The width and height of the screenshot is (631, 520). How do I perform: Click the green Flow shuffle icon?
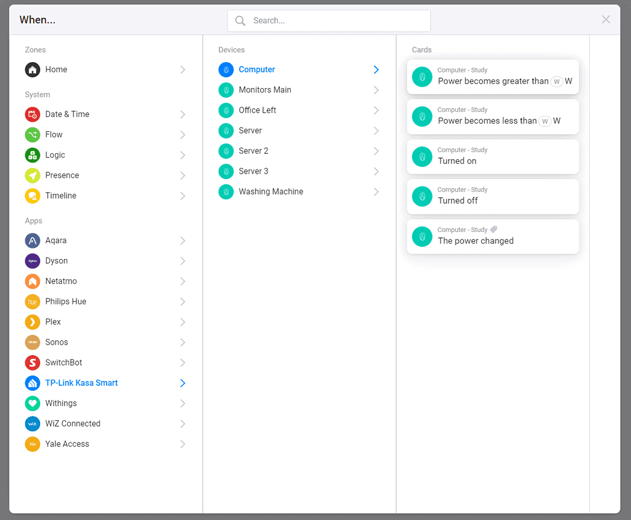33,135
